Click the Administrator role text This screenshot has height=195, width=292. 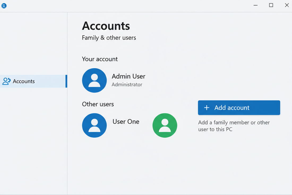[x=127, y=85]
